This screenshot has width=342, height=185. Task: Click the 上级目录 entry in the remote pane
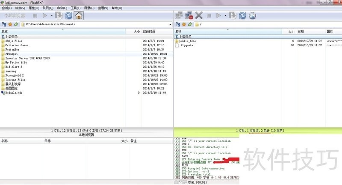pos(185,36)
